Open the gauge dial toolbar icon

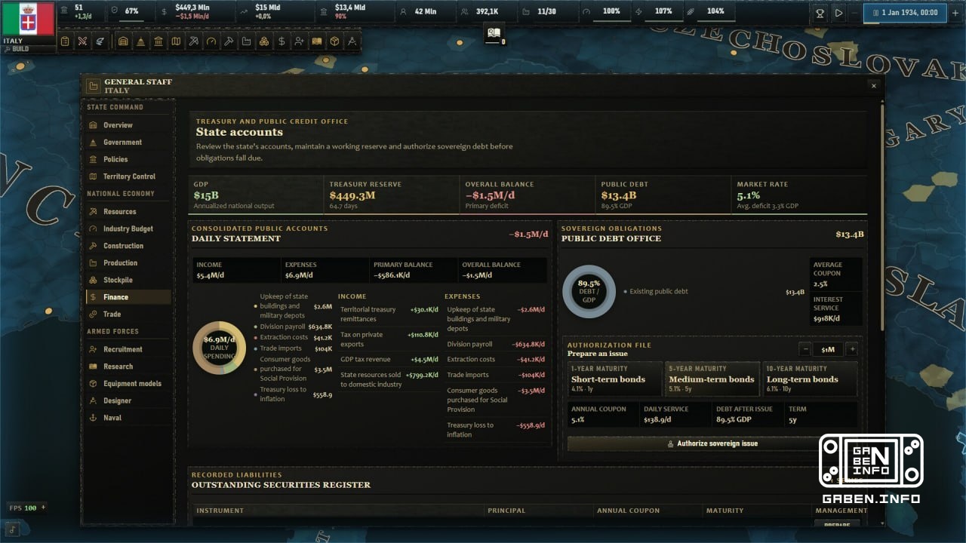[211, 41]
